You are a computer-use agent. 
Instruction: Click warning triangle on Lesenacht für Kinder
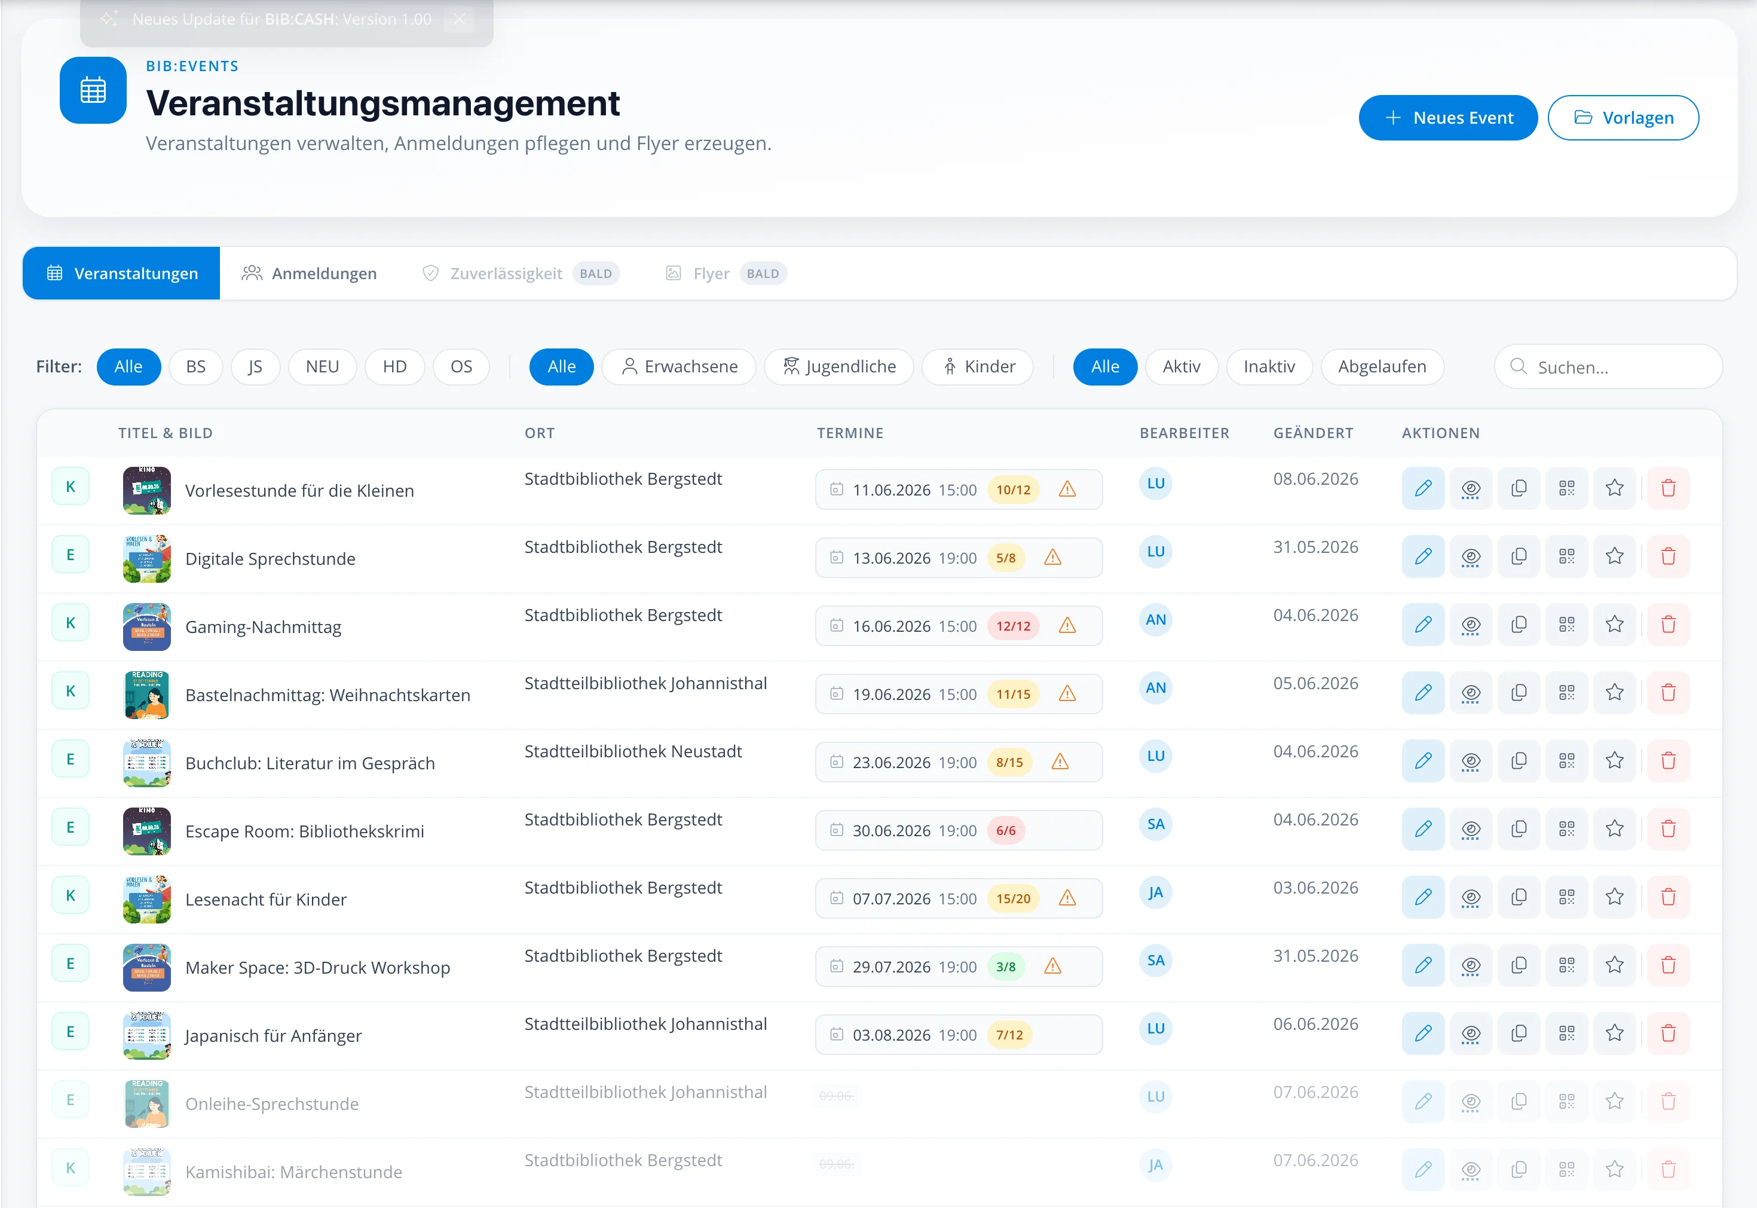pyautogui.click(x=1067, y=898)
